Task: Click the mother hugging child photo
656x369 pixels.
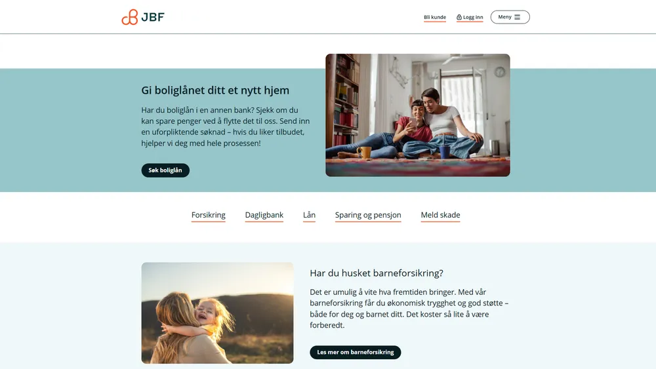Action: (x=217, y=313)
